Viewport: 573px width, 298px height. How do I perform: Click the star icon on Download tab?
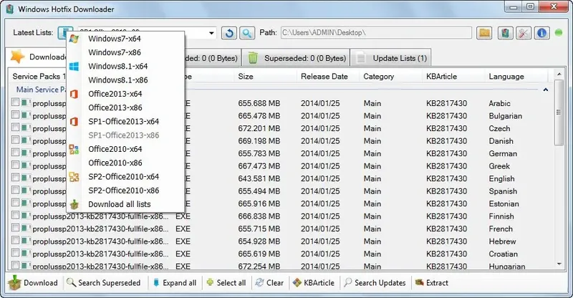click(x=17, y=57)
